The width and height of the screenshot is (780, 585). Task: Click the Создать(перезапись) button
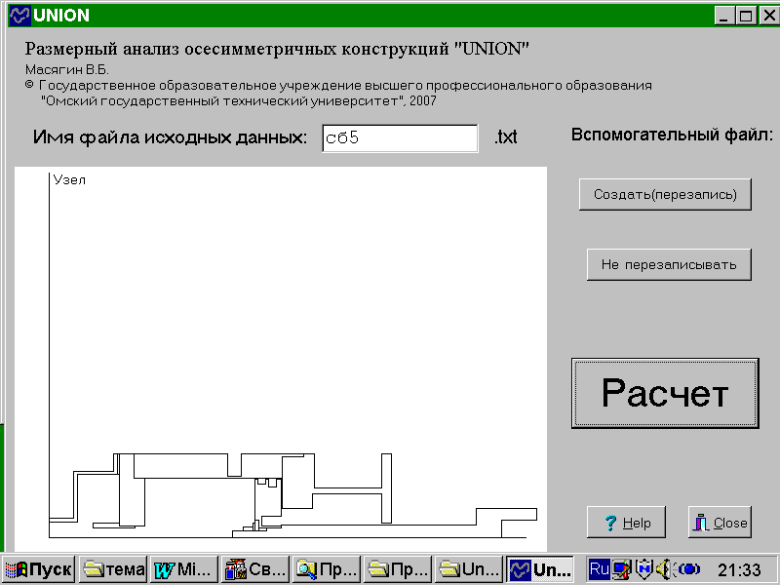[x=665, y=194]
